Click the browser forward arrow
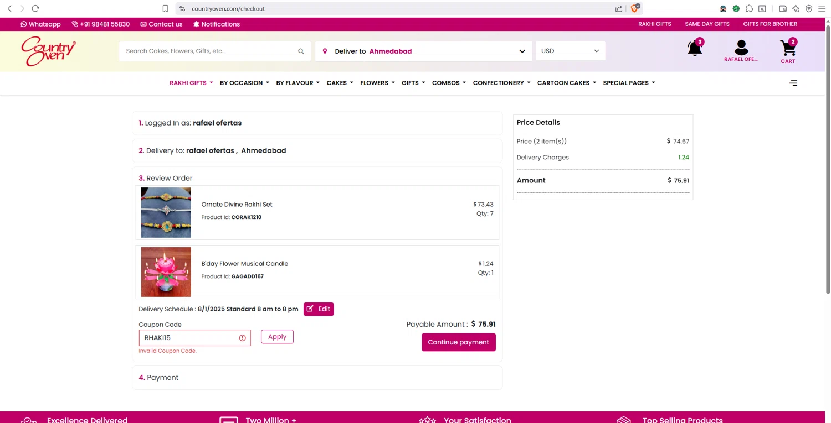Image resolution: width=831 pixels, height=423 pixels. coord(22,8)
